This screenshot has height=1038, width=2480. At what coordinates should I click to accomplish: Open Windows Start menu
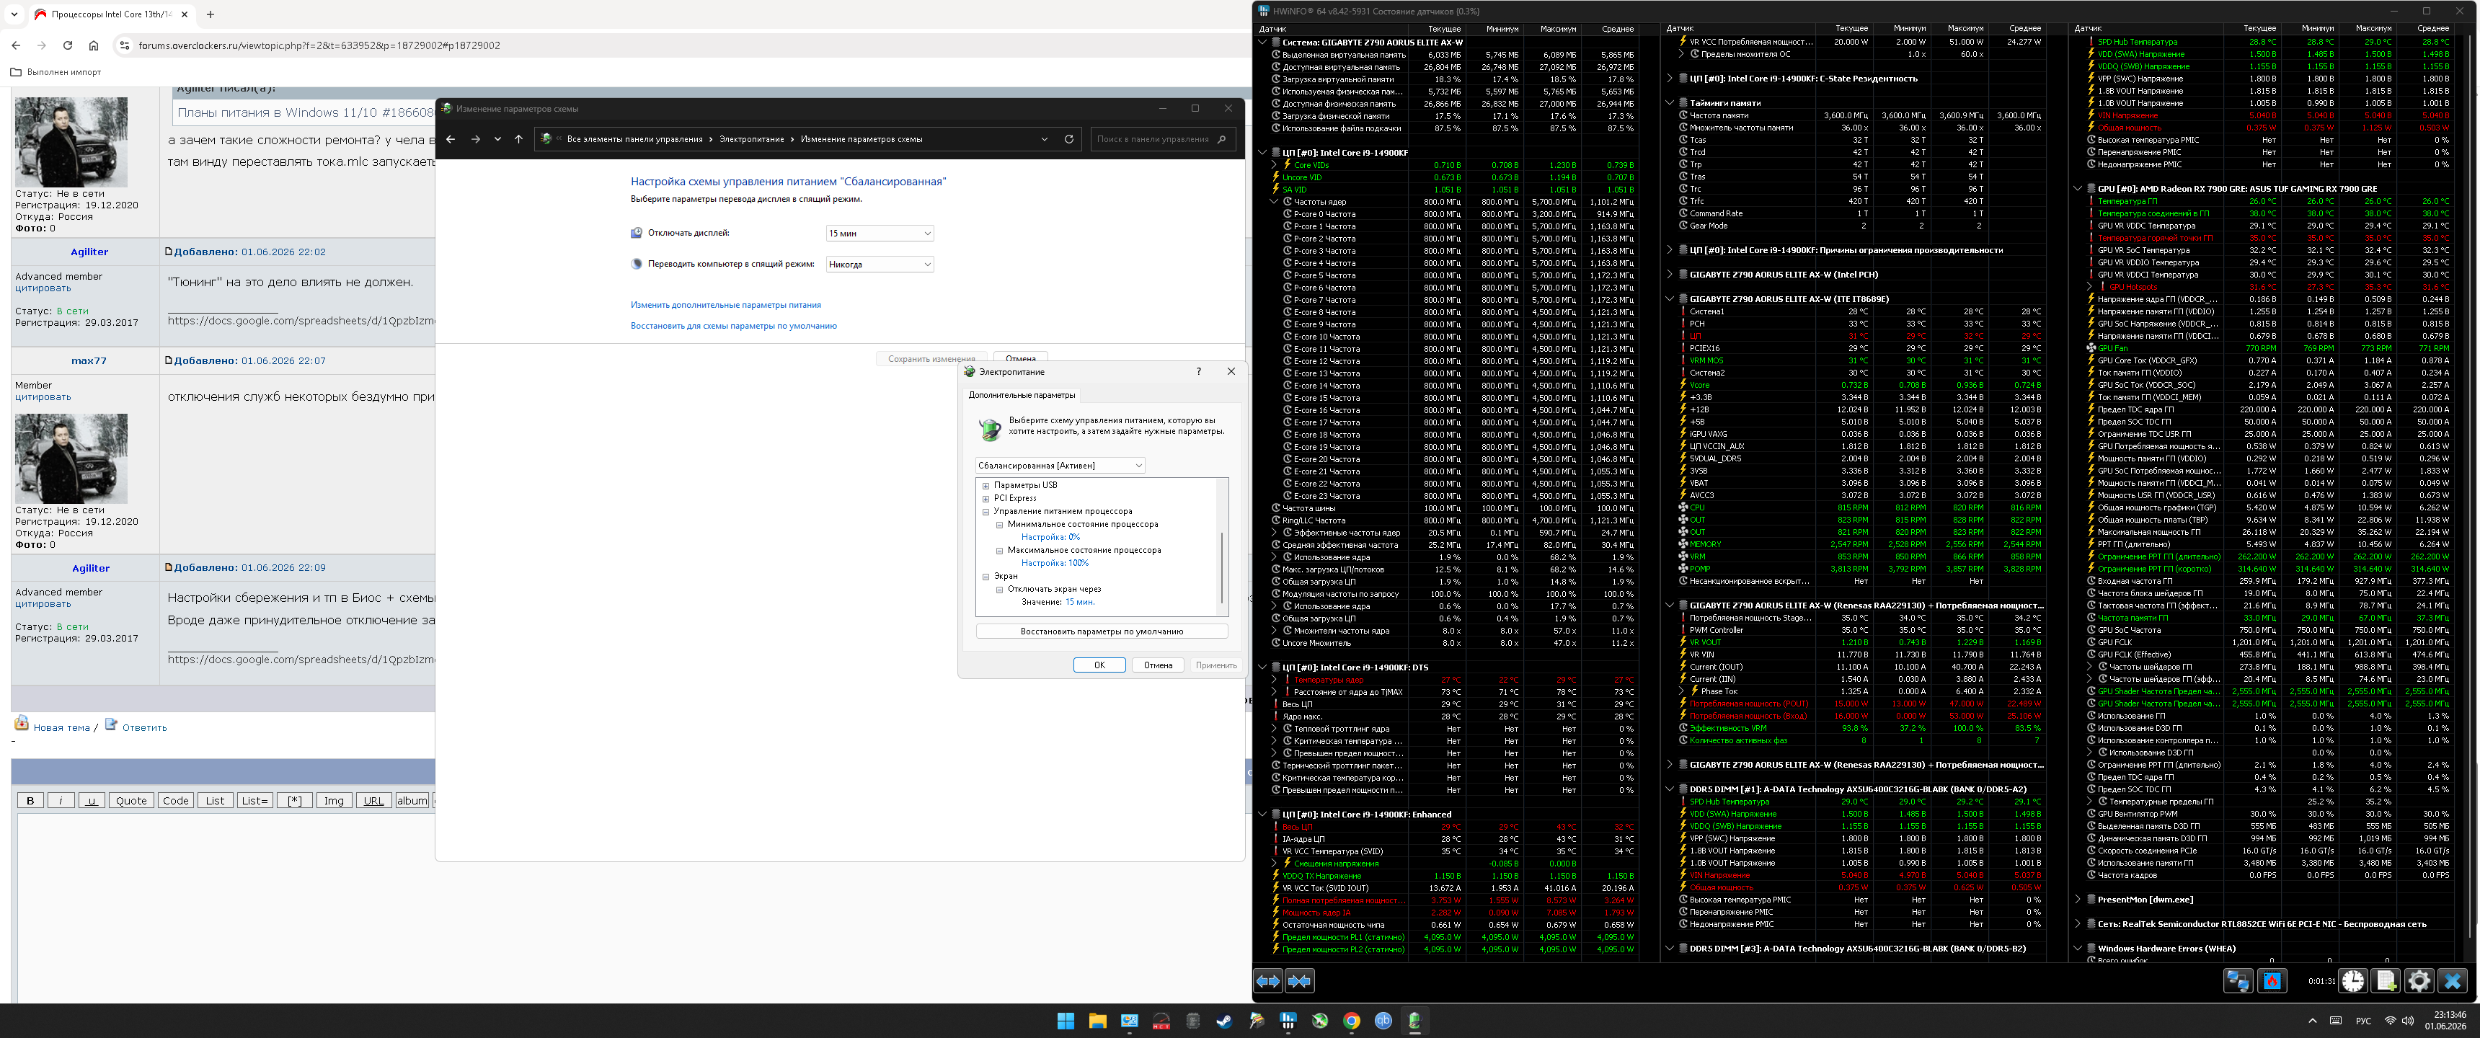(x=1066, y=1021)
